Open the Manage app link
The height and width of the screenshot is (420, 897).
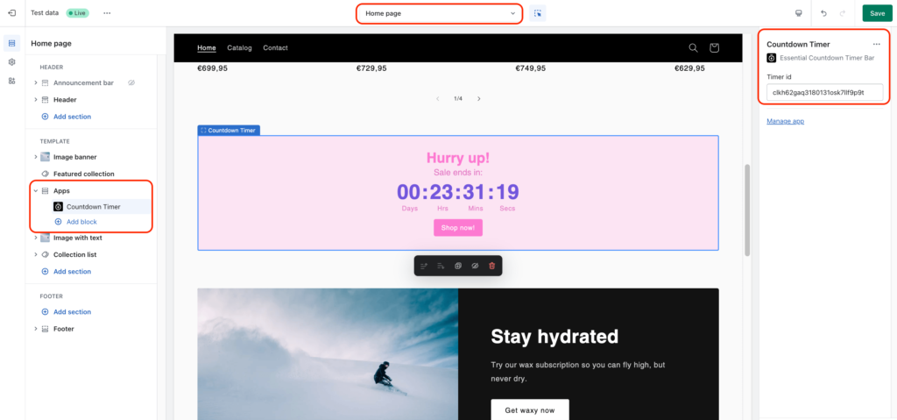pos(785,121)
